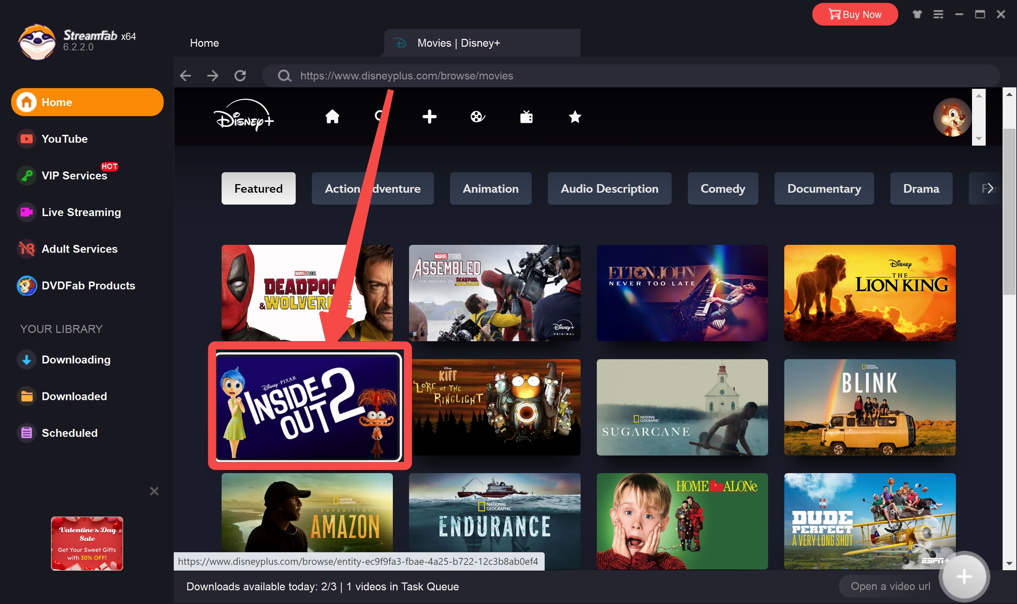Open the Valentine's Day Sale banner
Image resolution: width=1017 pixels, height=604 pixels.
pyautogui.click(x=87, y=543)
